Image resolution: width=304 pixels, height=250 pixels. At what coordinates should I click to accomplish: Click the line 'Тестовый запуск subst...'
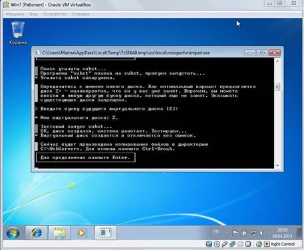[76, 127]
